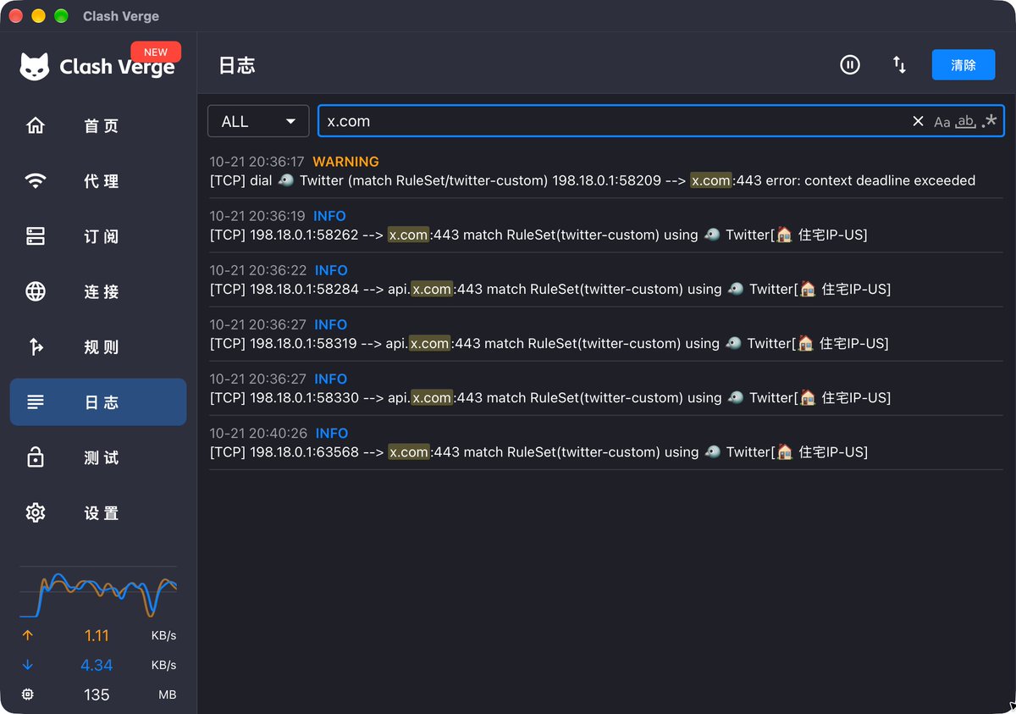The height and width of the screenshot is (714, 1016).
Task: Click the log line with port 58262
Action: (538, 235)
